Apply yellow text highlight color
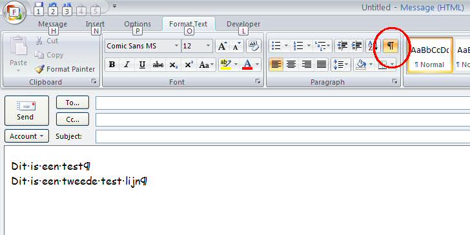This screenshot has width=470, height=235. coord(225,65)
